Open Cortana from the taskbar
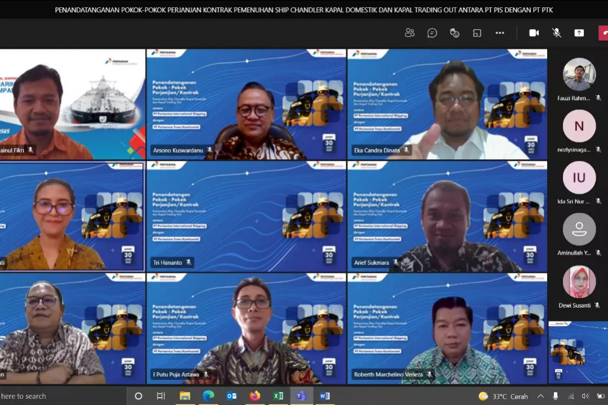This screenshot has height=405, width=608. pyautogui.click(x=138, y=396)
